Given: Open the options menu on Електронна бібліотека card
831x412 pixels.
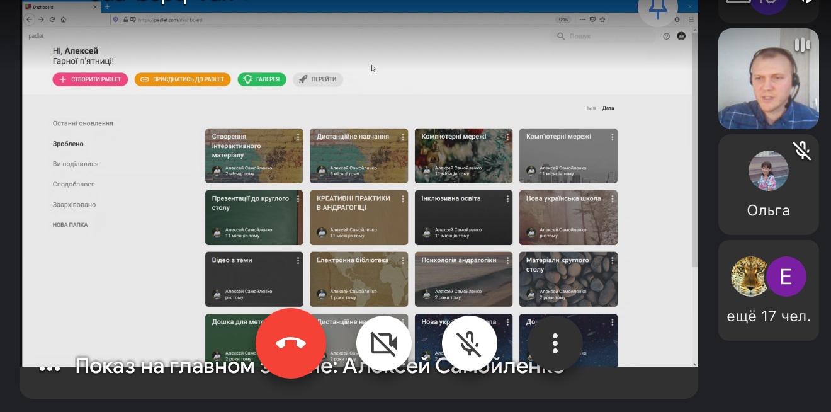Looking at the screenshot, I should pyautogui.click(x=402, y=260).
